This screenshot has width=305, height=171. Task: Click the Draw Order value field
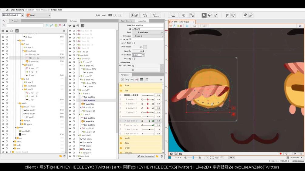pyautogui.click(x=138, y=47)
